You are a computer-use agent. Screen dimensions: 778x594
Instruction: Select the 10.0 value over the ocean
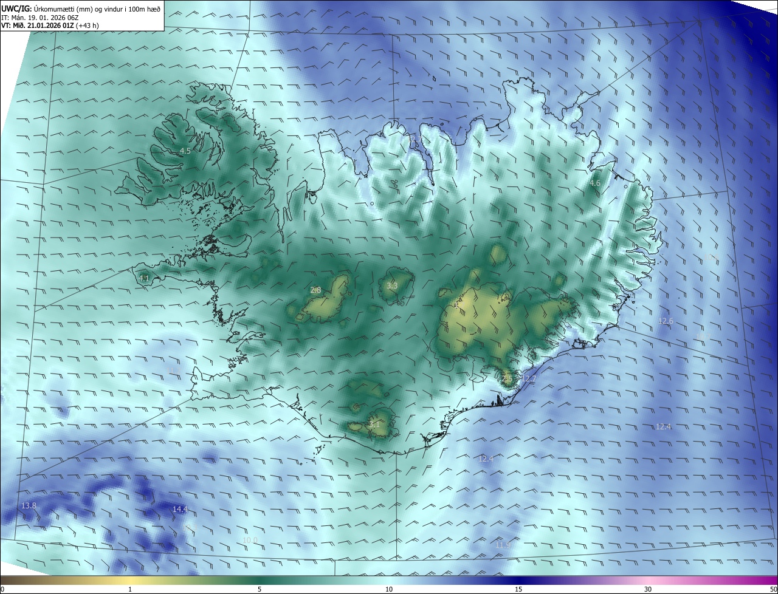(x=250, y=540)
